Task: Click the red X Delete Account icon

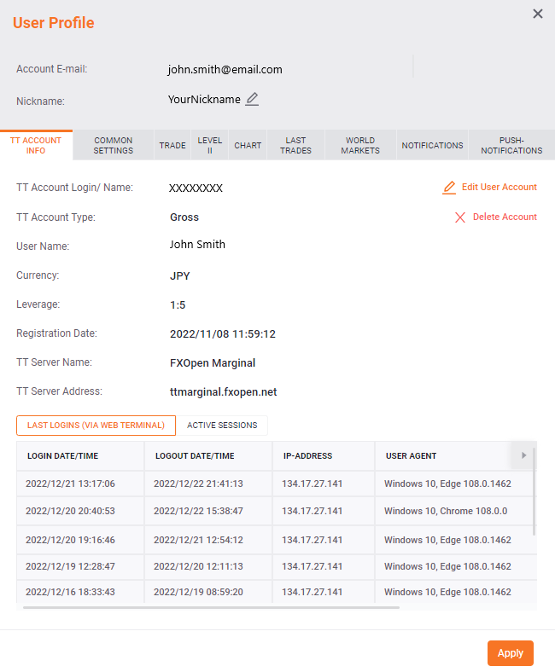Action: 460,217
